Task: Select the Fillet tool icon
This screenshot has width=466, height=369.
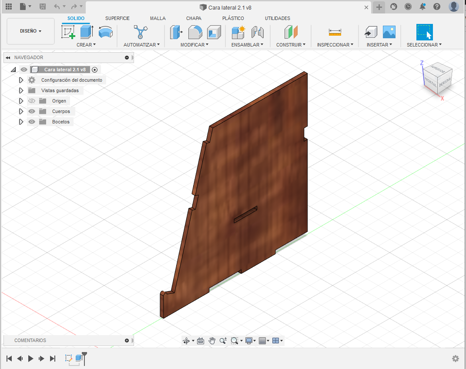Action: click(x=195, y=32)
